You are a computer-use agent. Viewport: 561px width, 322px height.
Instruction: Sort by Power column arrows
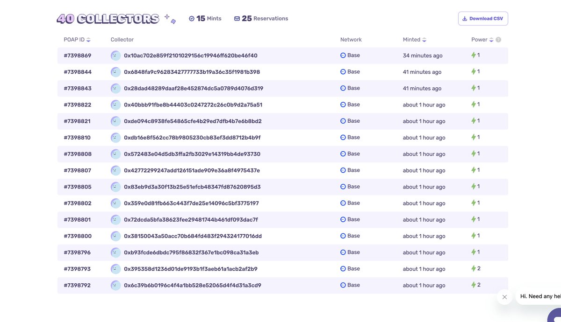coord(491,40)
